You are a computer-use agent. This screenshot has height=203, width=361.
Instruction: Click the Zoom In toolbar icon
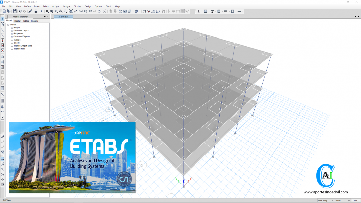[x=61, y=11]
